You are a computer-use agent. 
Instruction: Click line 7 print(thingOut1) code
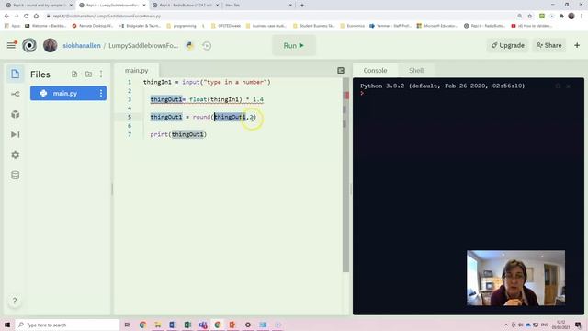tap(178, 134)
